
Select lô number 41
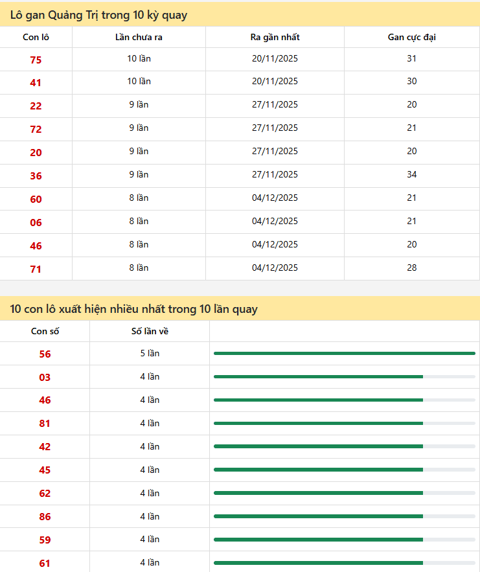point(36,83)
